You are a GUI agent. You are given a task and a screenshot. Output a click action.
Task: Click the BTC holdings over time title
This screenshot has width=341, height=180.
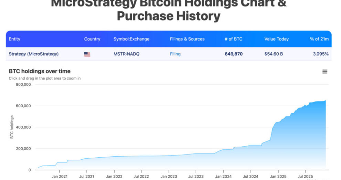point(40,71)
